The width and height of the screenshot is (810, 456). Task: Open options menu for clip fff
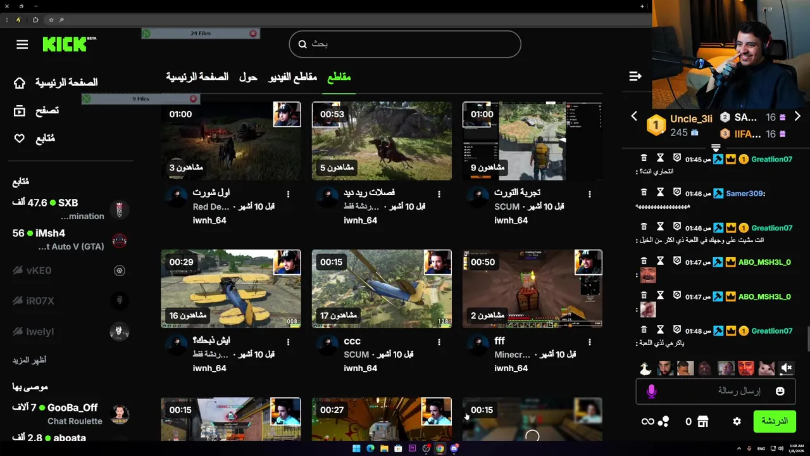click(589, 342)
